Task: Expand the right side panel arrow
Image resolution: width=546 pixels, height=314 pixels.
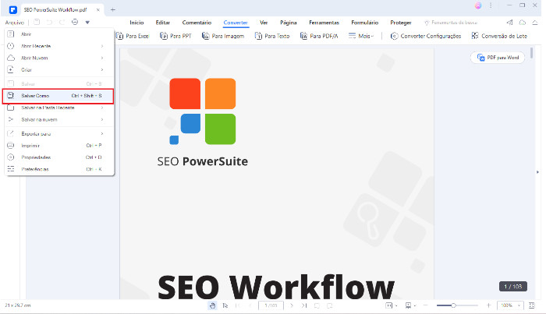Action: point(537,172)
